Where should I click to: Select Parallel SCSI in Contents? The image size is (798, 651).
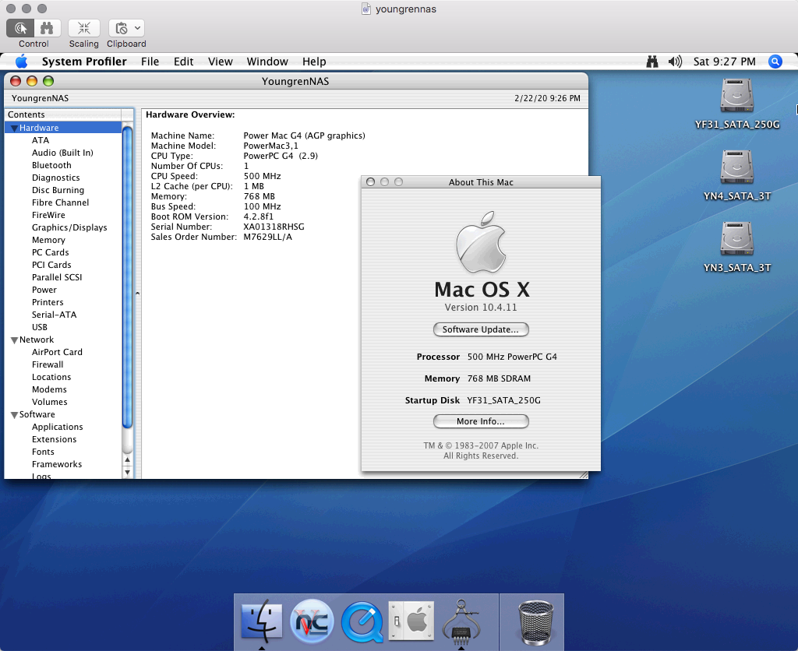(x=57, y=277)
